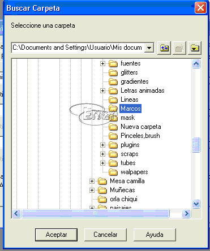Click the fuentes folder name
The width and height of the screenshot is (210, 251).
point(131,63)
